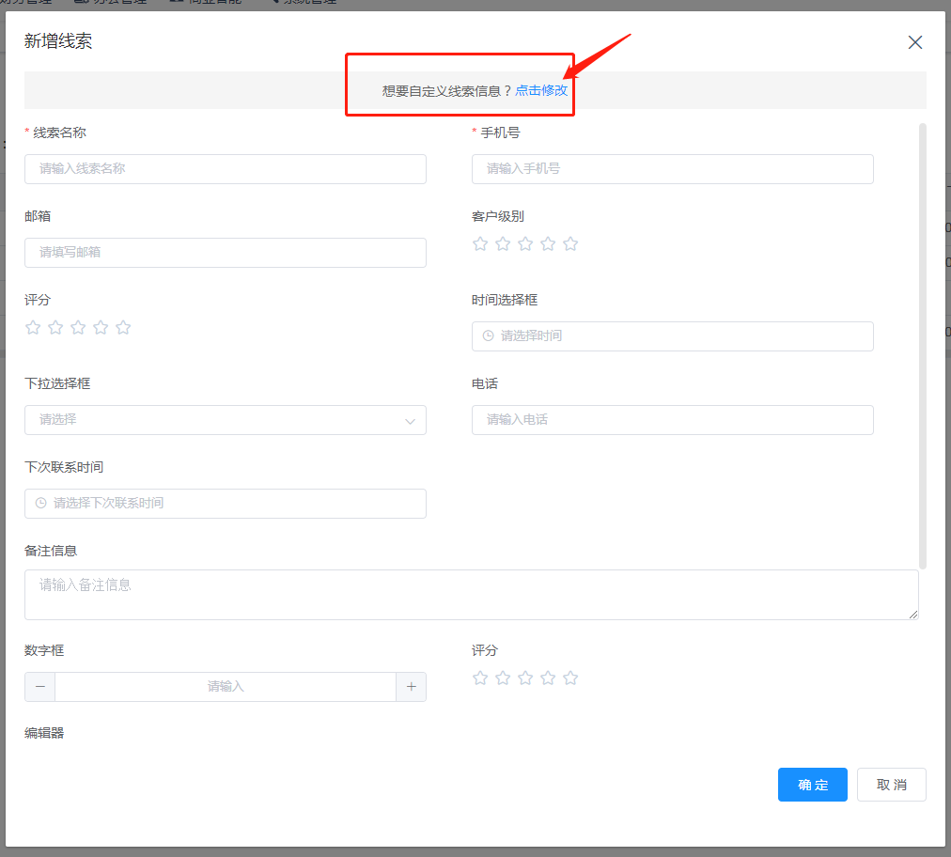Click into the 备注信息 textarea
The width and height of the screenshot is (951, 857).
tap(470, 594)
